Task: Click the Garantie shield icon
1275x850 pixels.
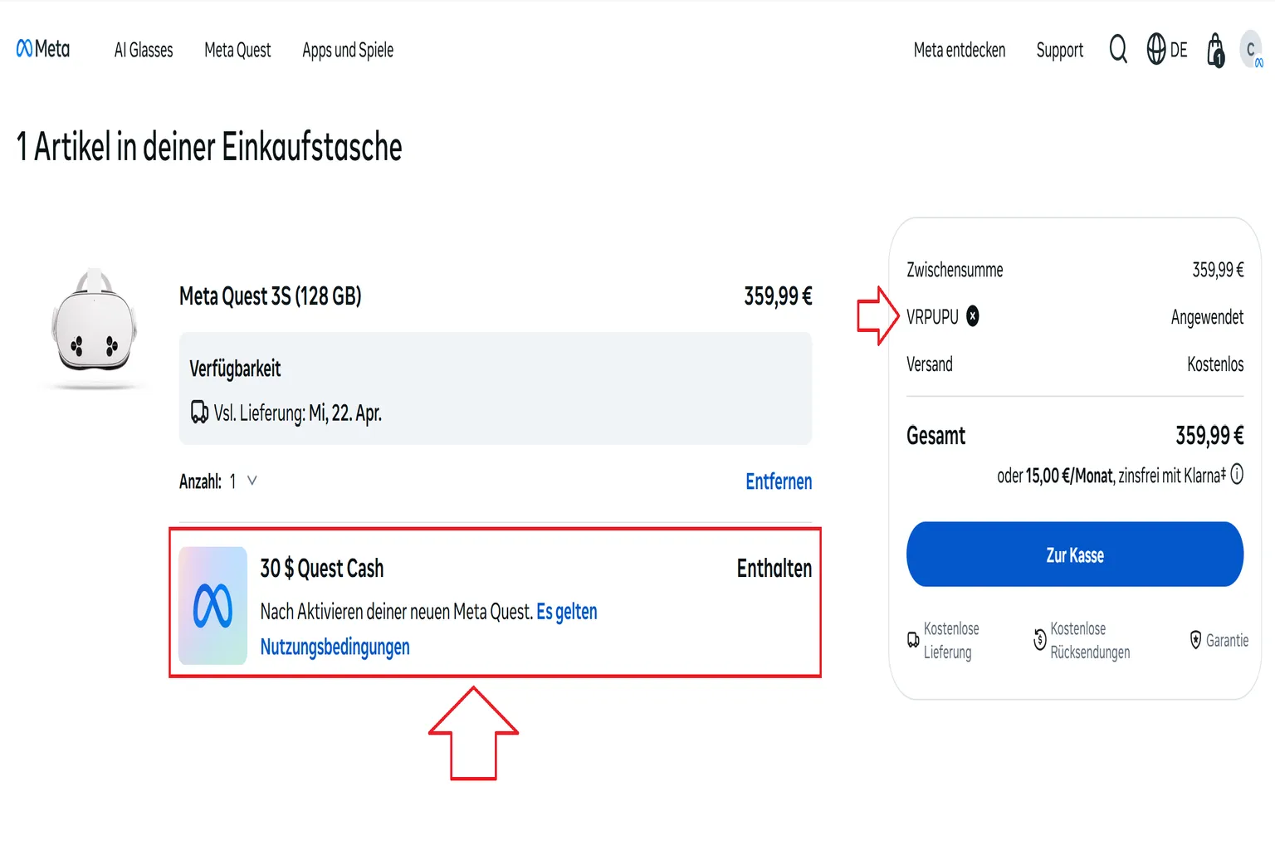Action: tap(1195, 640)
